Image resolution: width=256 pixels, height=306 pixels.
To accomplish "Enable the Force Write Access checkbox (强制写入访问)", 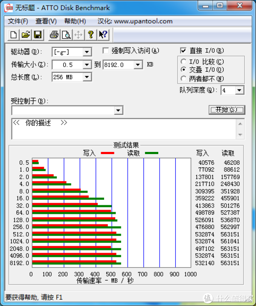I will [106, 51].
